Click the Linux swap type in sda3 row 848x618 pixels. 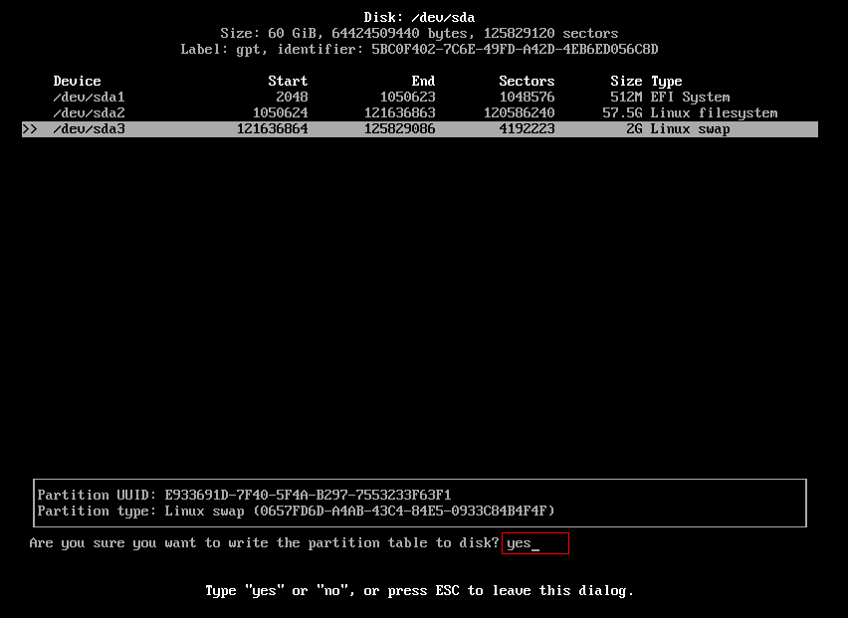pos(690,129)
